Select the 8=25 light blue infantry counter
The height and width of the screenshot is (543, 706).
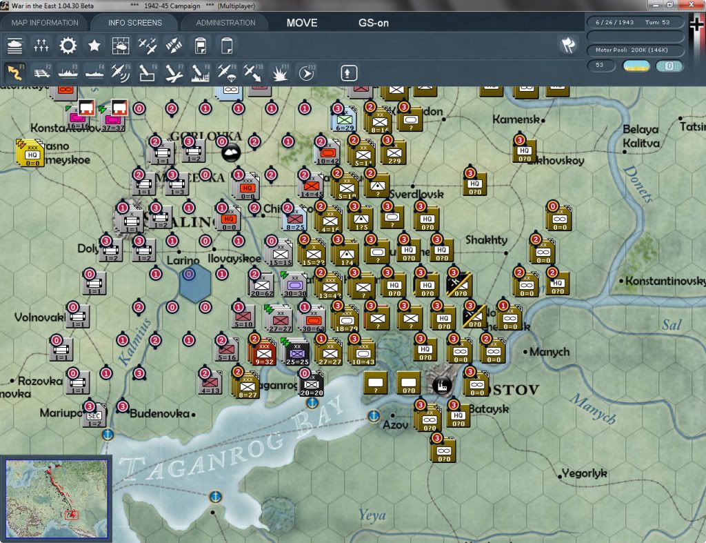[294, 219]
